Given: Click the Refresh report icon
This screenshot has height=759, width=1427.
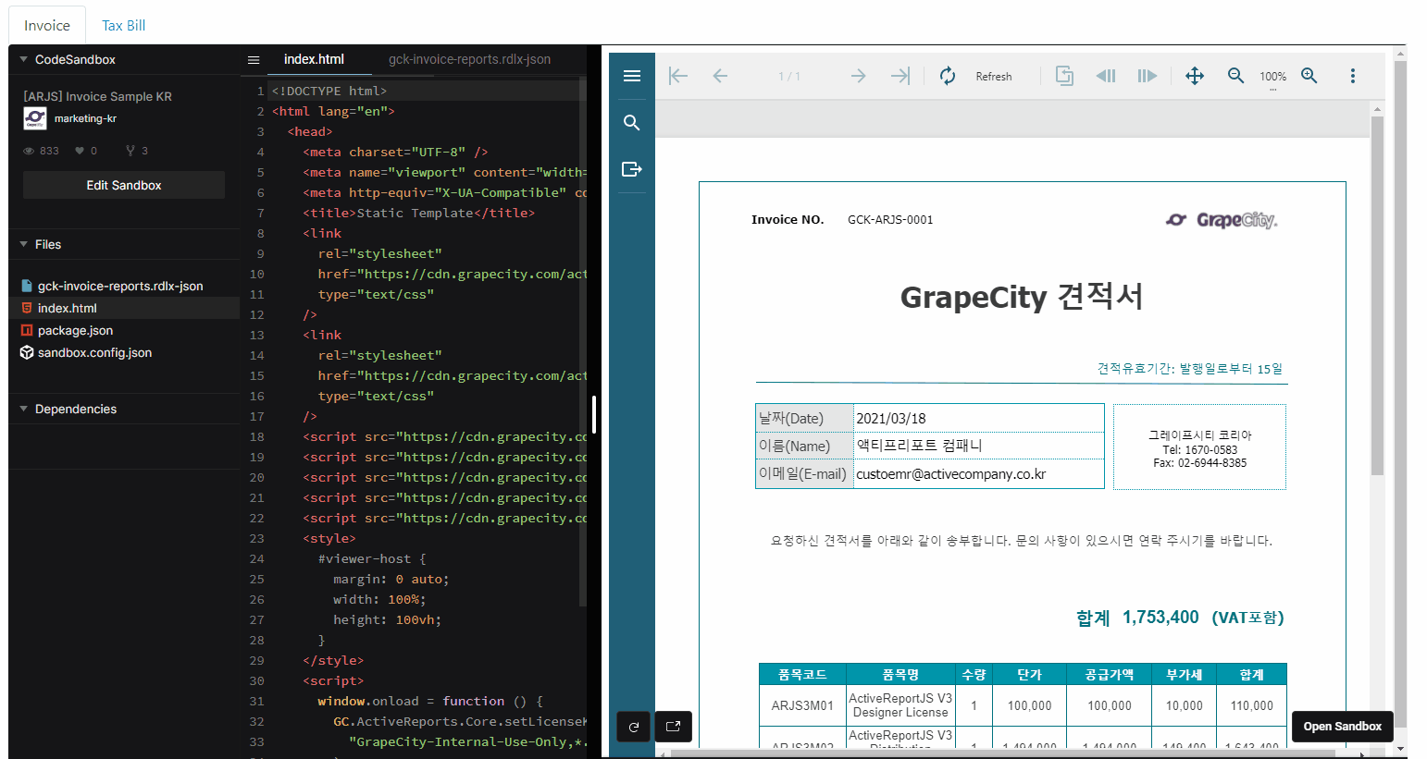Looking at the screenshot, I should [948, 76].
